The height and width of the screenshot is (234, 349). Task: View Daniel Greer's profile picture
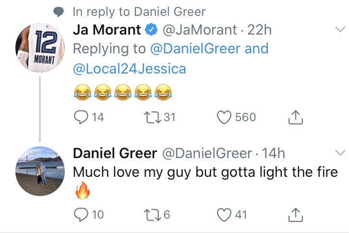pos(40,171)
